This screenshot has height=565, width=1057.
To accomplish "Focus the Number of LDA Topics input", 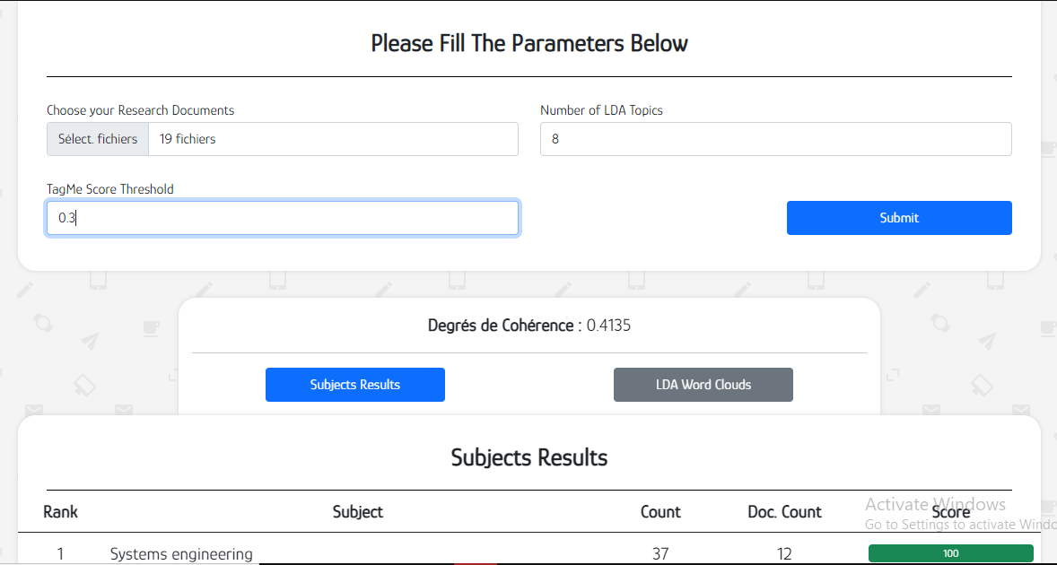I will click(776, 139).
